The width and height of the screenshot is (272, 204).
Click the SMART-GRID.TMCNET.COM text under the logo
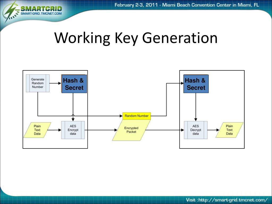pyautogui.click(x=41, y=14)
